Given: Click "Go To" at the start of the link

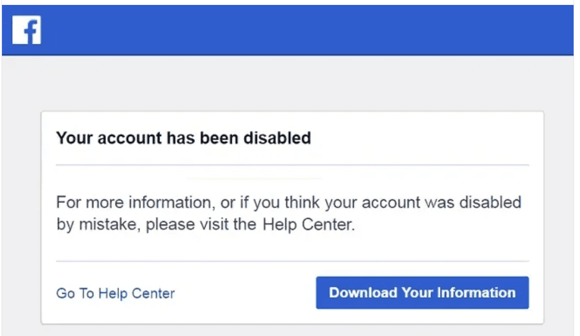Looking at the screenshot, I should coord(75,293).
